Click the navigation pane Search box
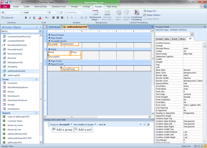207x148 pixels. tap(20, 31)
